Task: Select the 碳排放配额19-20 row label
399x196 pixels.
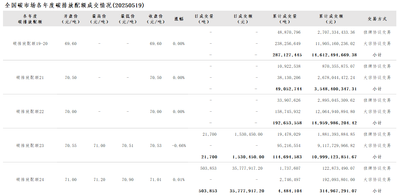Action: [x=30, y=44]
